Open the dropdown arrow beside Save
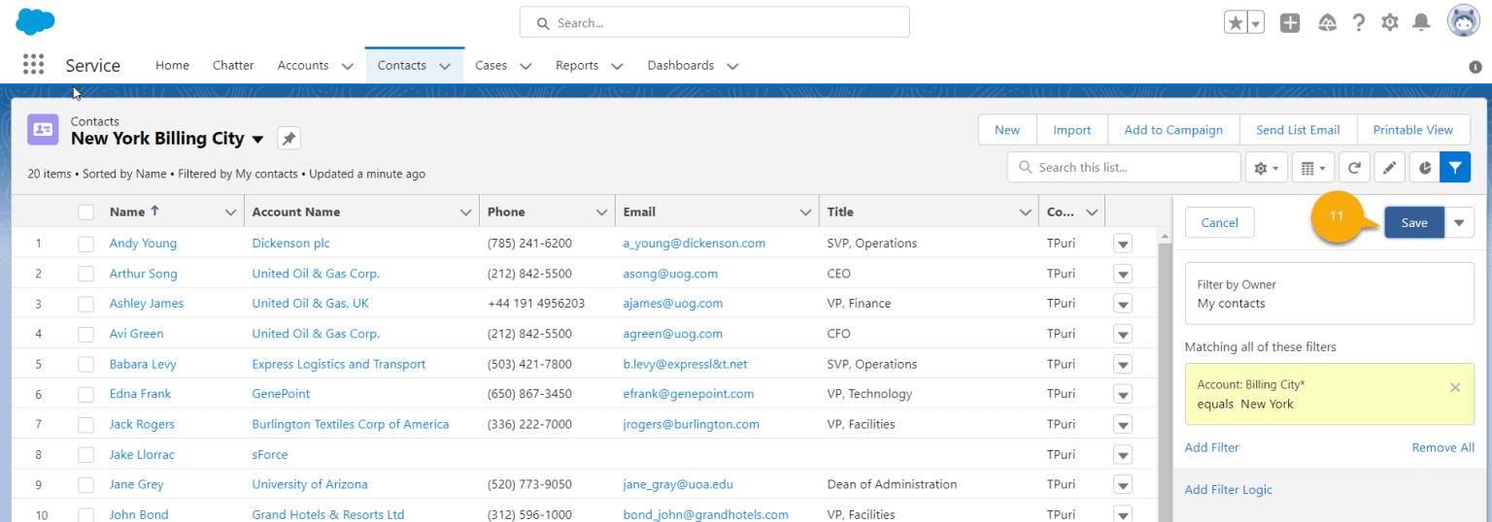1492x522 pixels. [x=1460, y=223]
